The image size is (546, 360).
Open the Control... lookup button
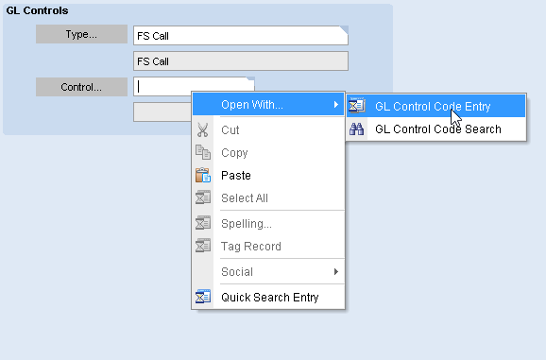point(81,87)
